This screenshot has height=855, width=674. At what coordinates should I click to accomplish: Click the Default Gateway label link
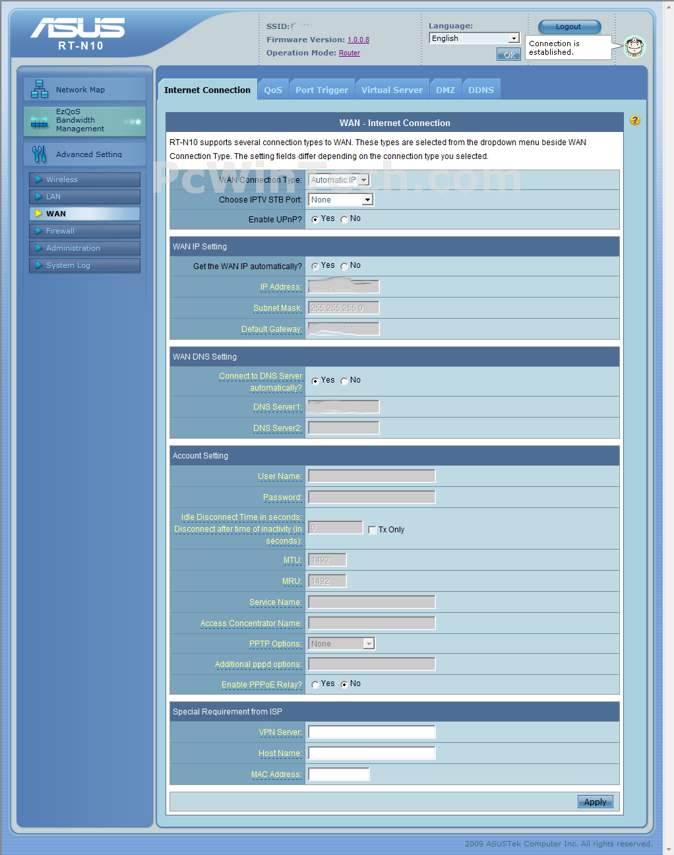pos(272,329)
